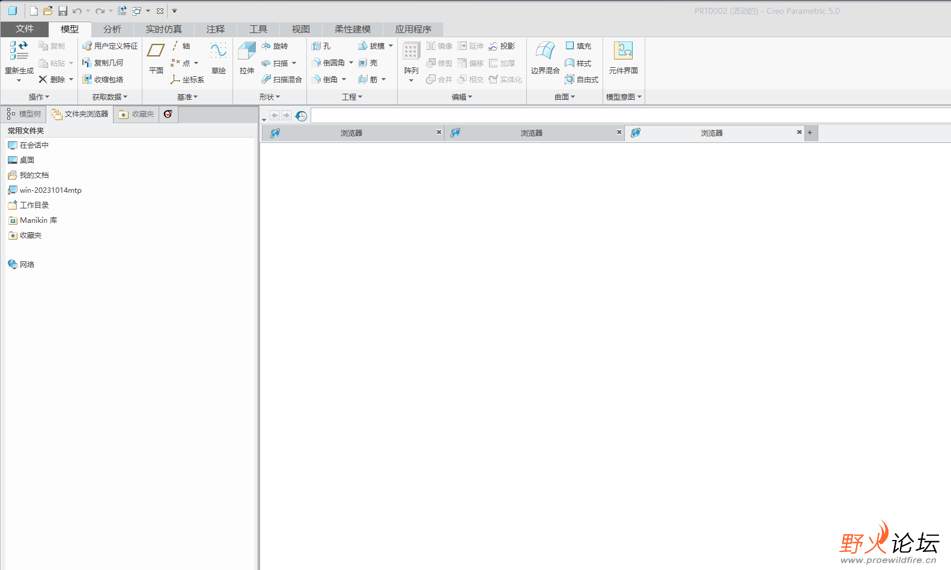This screenshot has height=570, width=951.
Task: Select the Hole (孔) tool
Action: 321,46
